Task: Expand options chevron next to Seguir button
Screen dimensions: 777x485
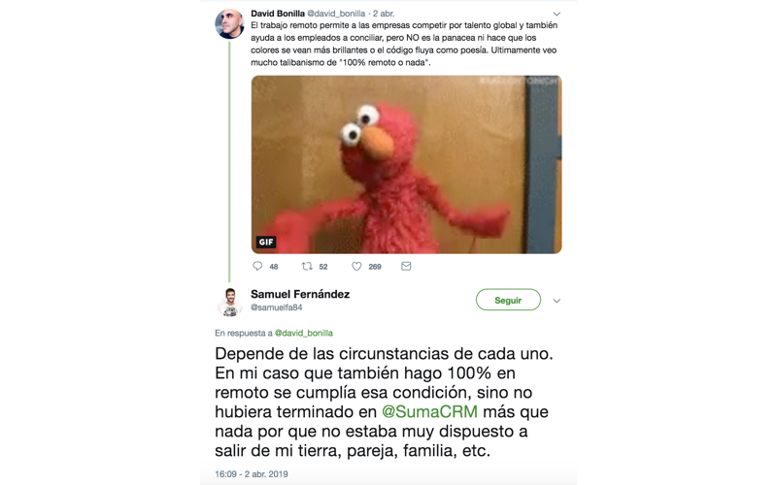Action: 557,301
